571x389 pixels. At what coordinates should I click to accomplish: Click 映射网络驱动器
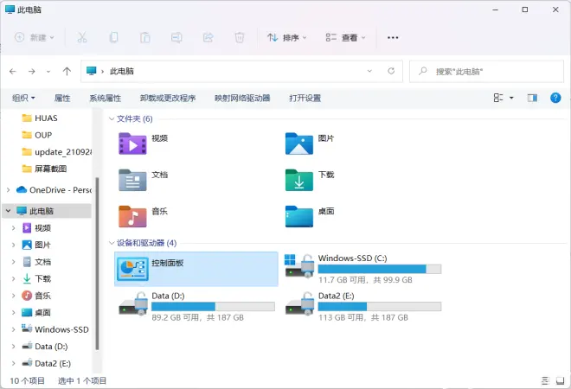tap(242, 98)
